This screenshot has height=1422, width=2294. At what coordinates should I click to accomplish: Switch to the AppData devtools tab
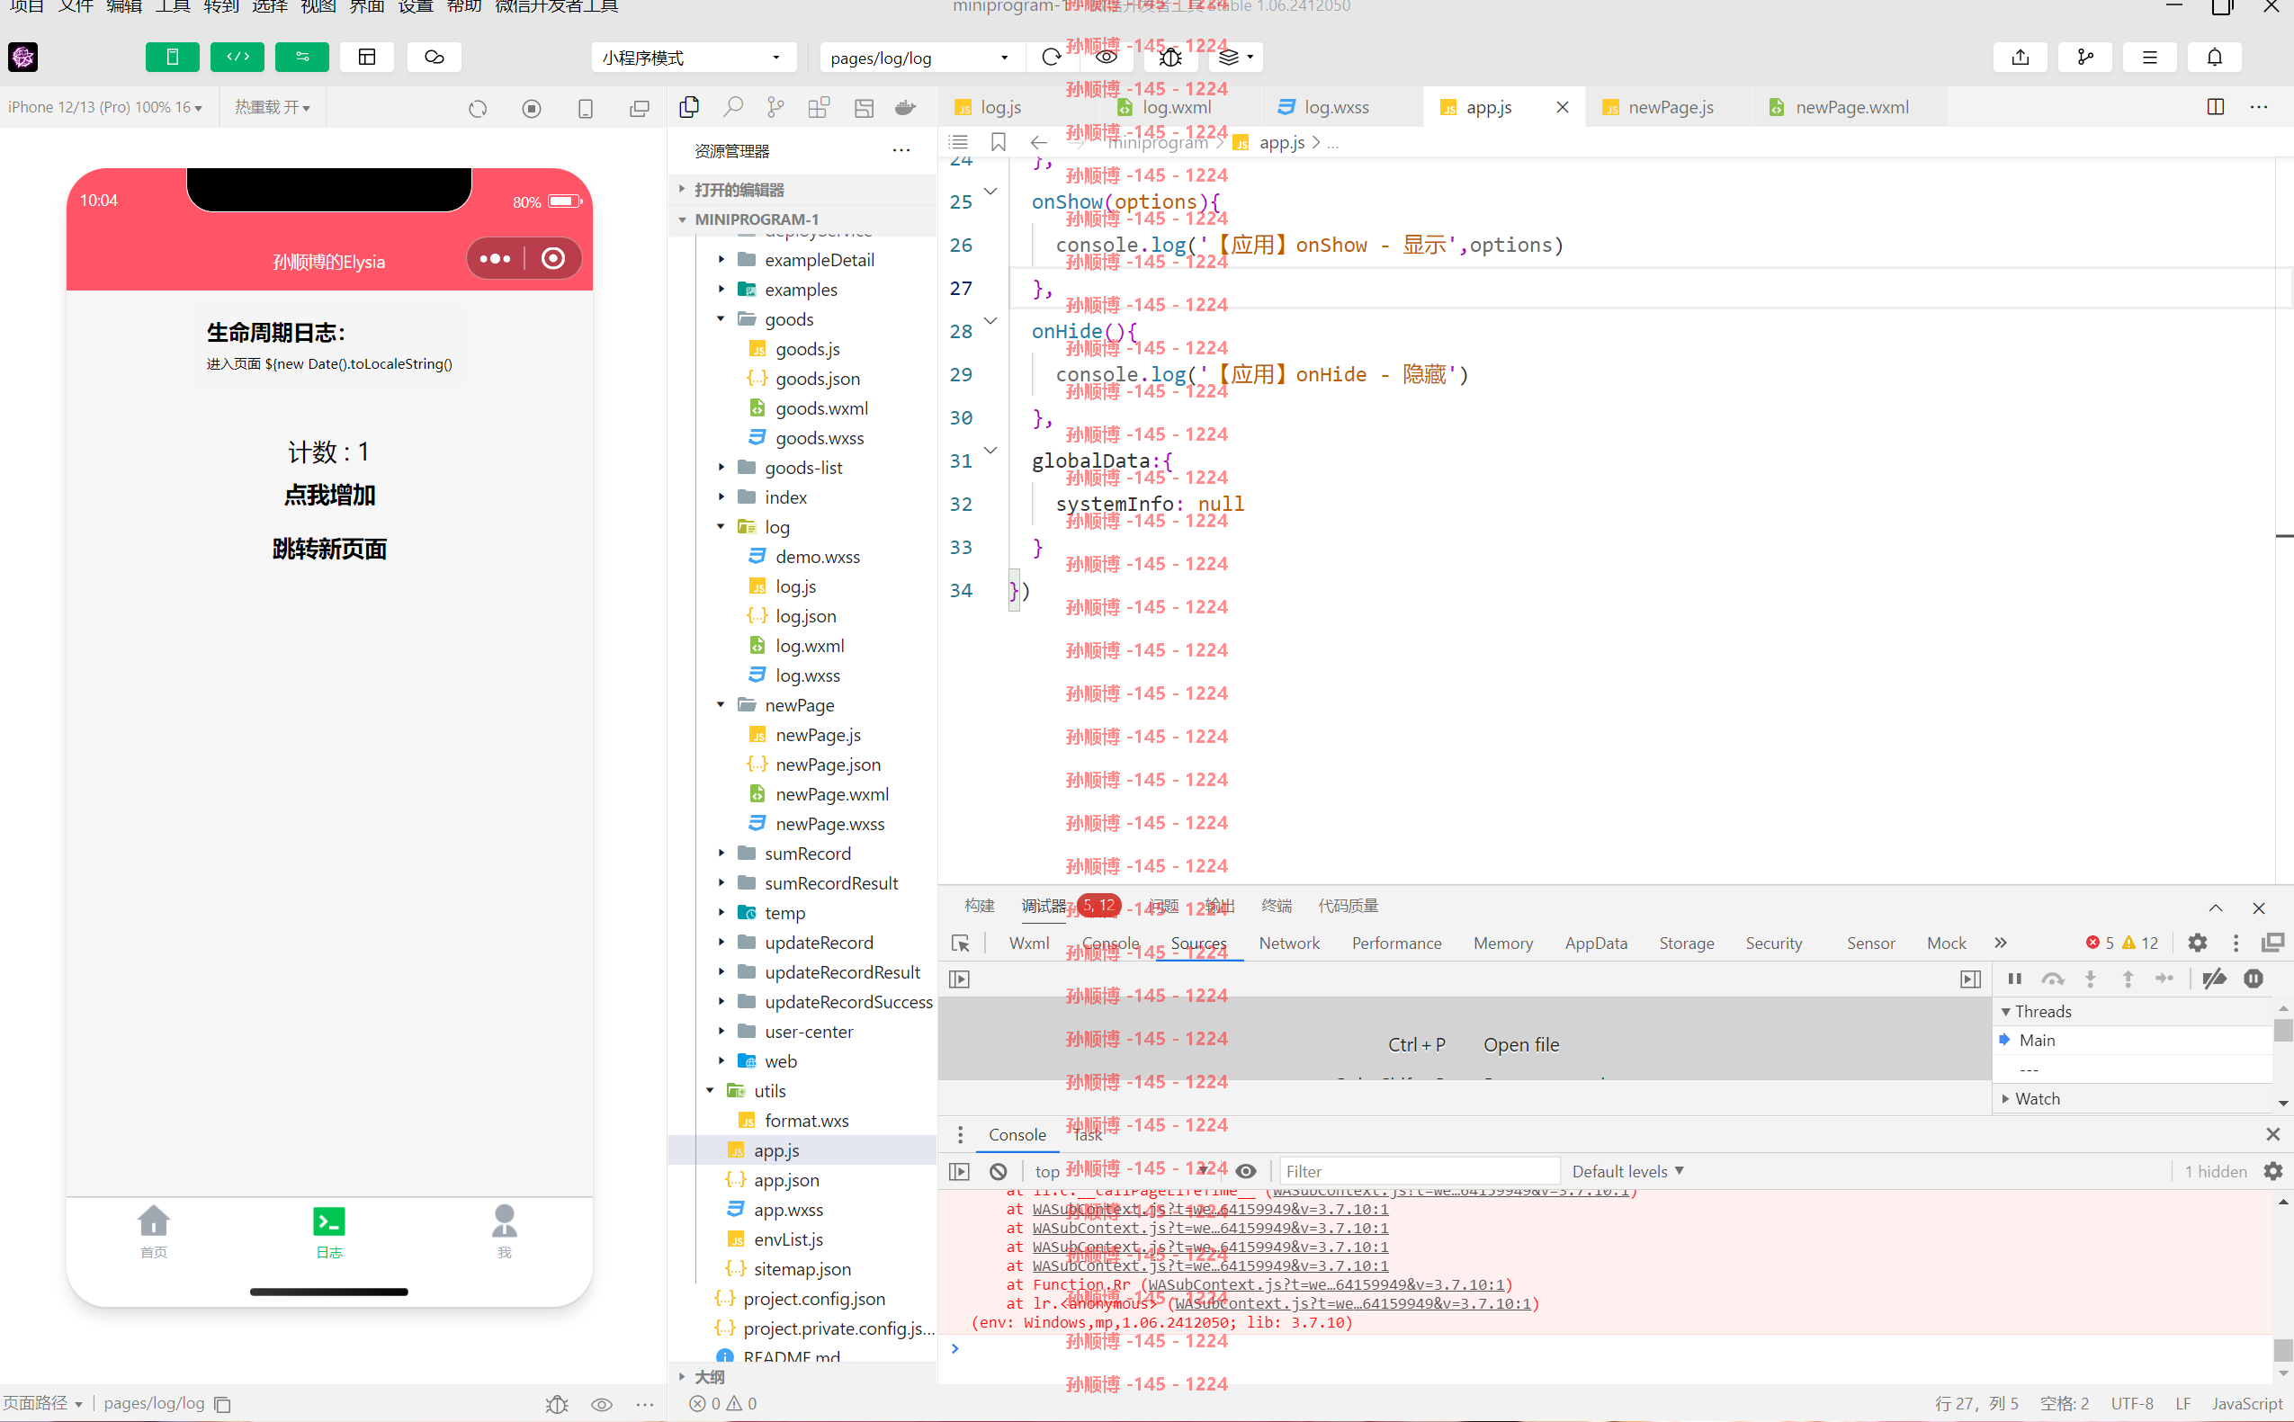pyautogui.click(x=1595, y=944)
